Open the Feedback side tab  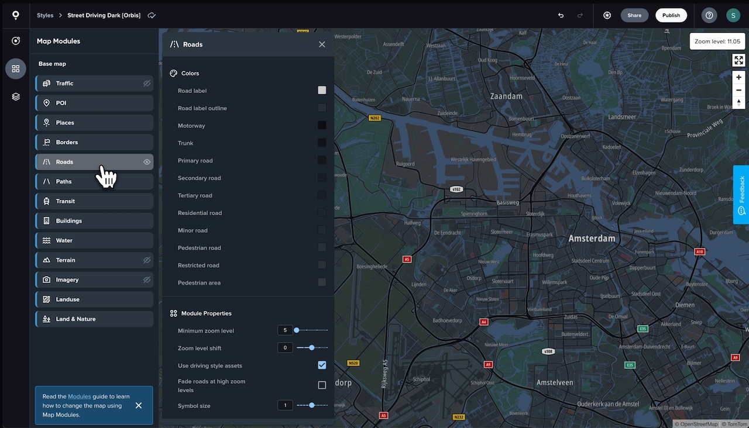coord(741,195)
